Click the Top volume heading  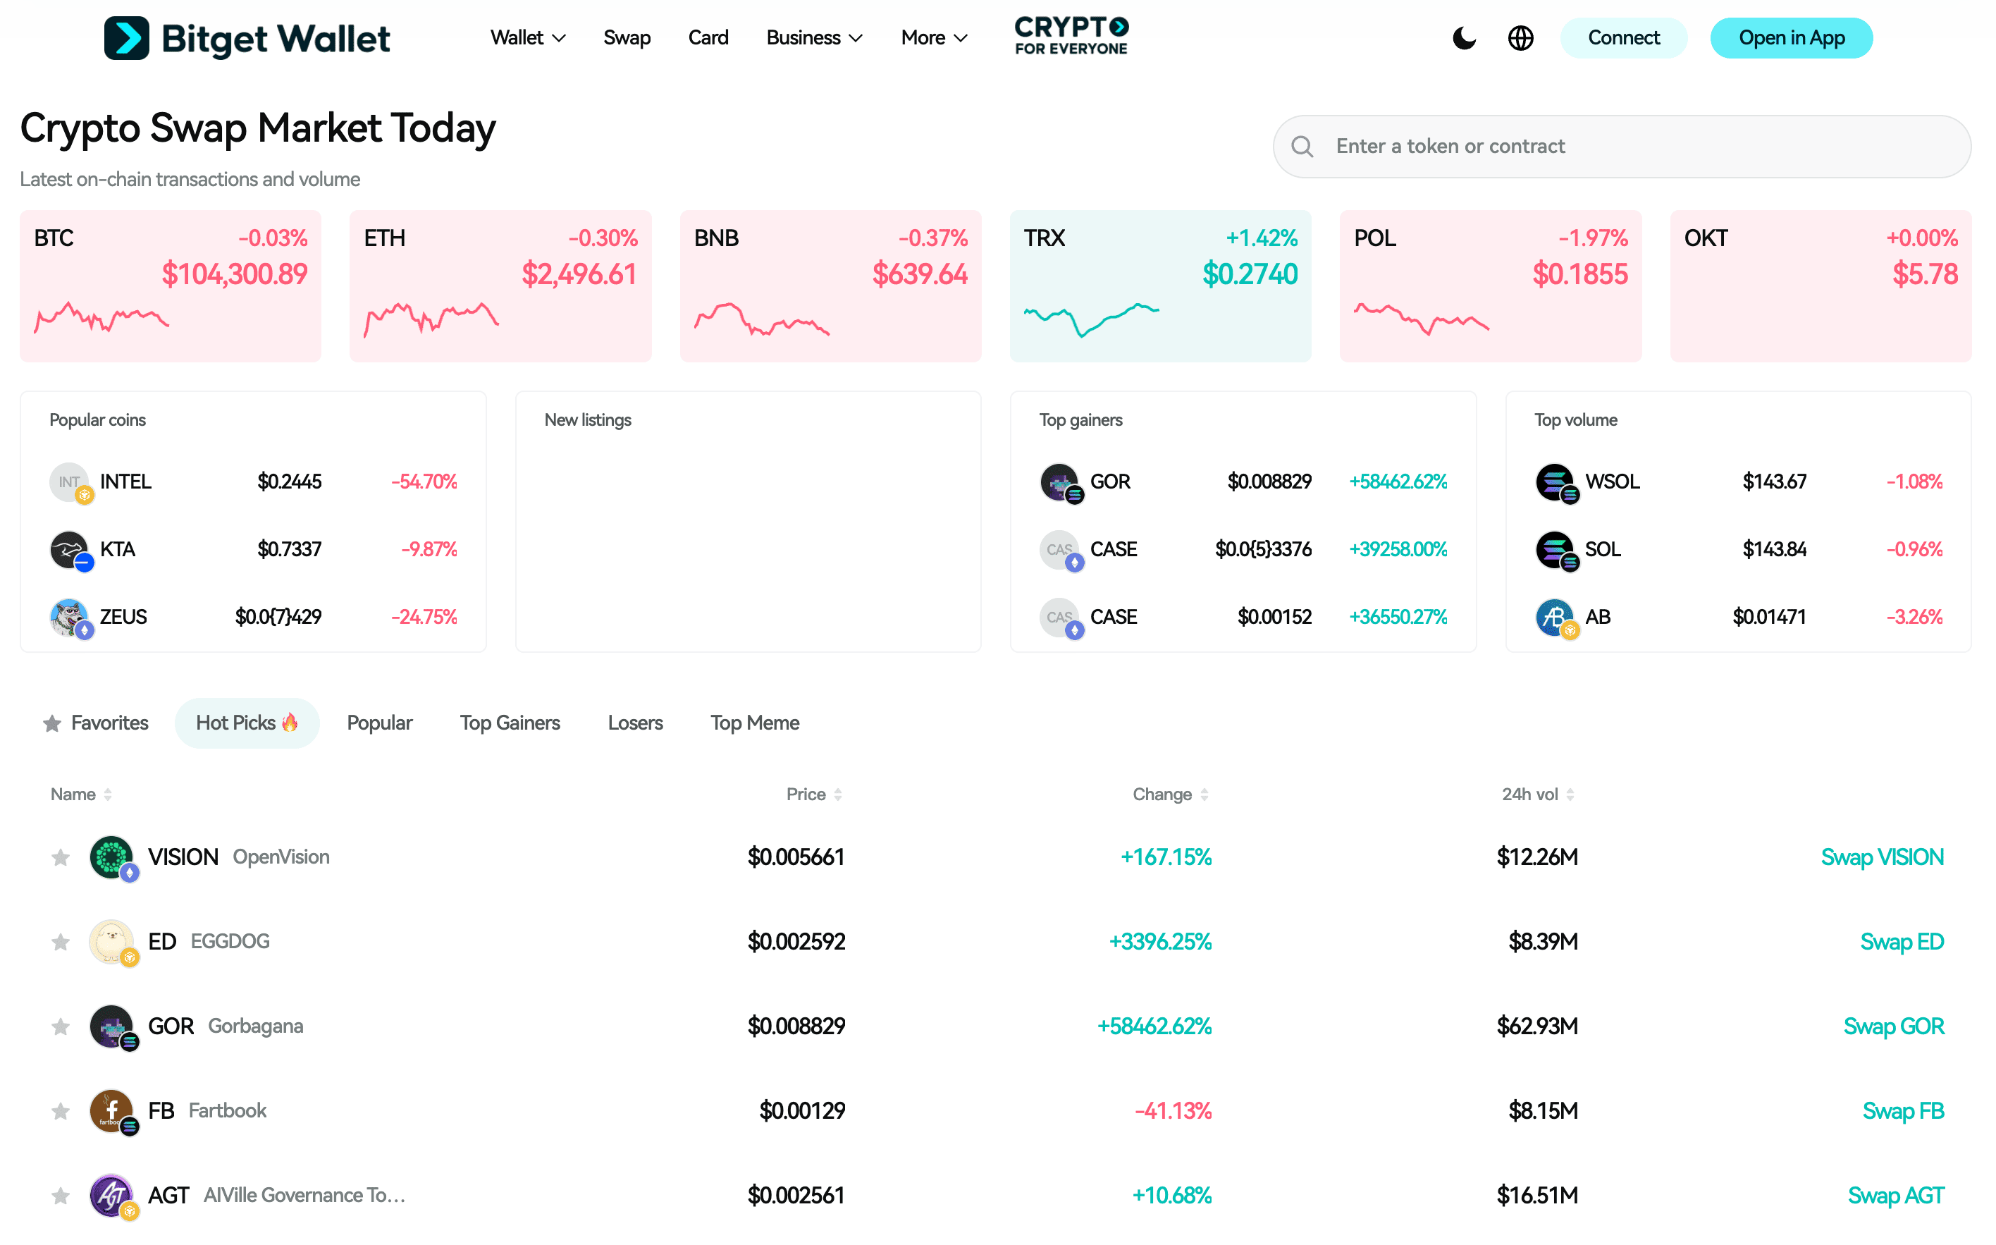pos(1575,420)
